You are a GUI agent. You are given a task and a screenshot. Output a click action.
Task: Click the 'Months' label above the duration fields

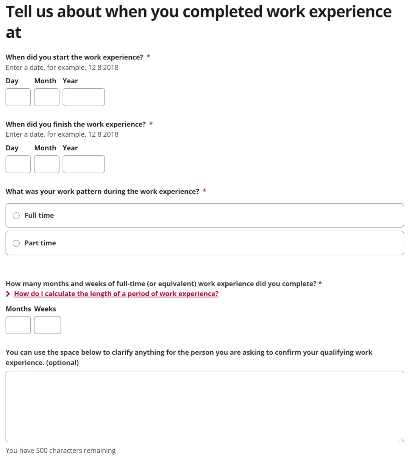tap(18, 309)
